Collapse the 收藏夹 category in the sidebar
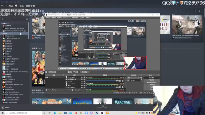This screenshot has height=115, width=205. pos(2,23)
